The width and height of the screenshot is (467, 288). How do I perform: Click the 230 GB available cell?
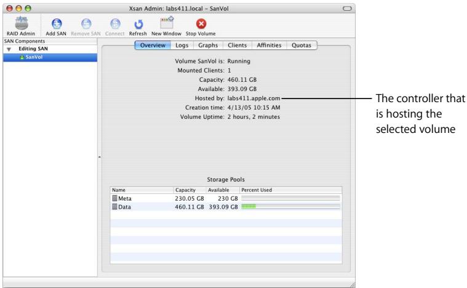(228, 198)
